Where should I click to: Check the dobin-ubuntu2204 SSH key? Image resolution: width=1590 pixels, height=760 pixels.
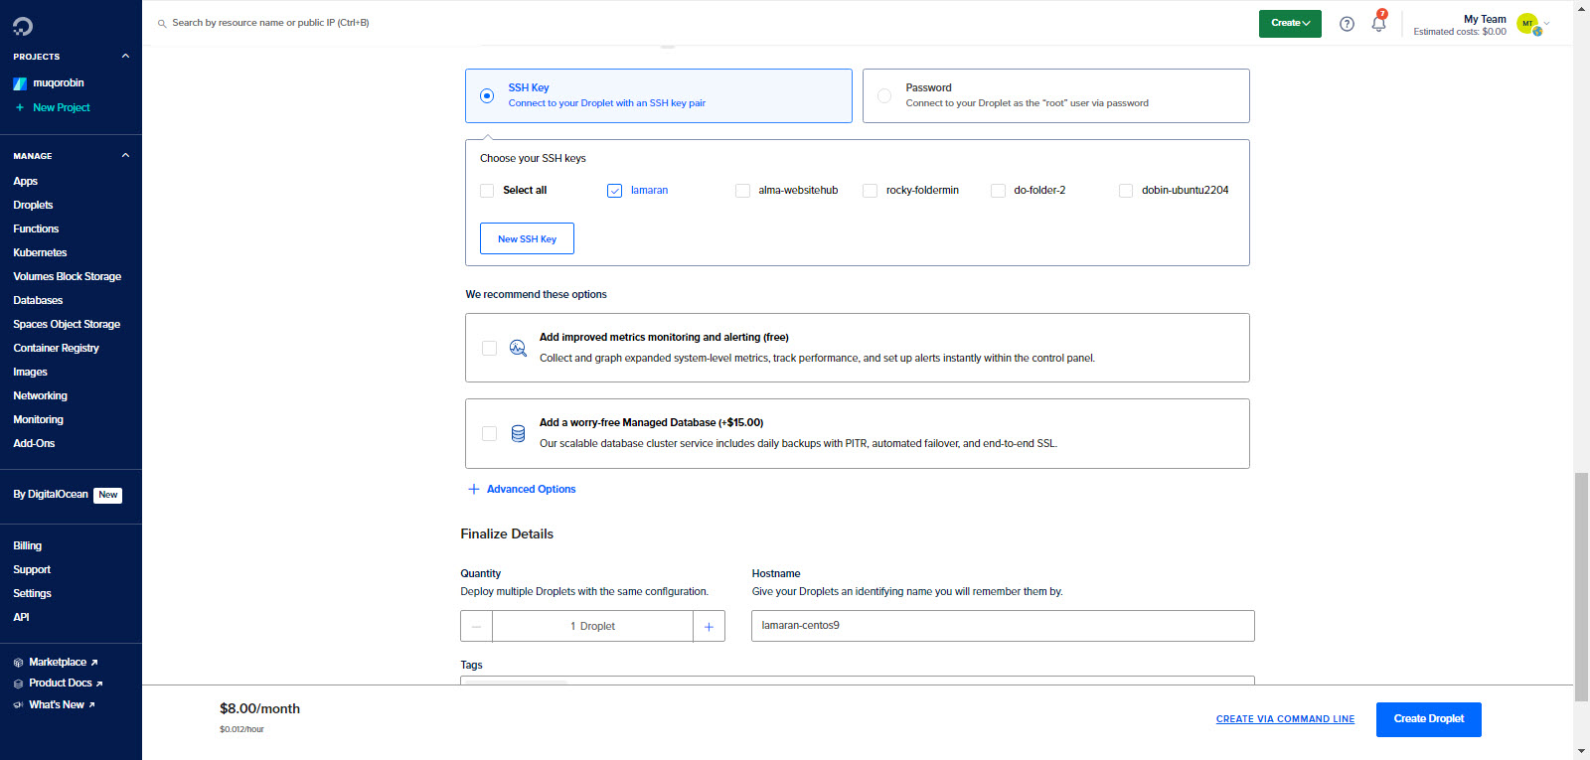click(1126, 191)
